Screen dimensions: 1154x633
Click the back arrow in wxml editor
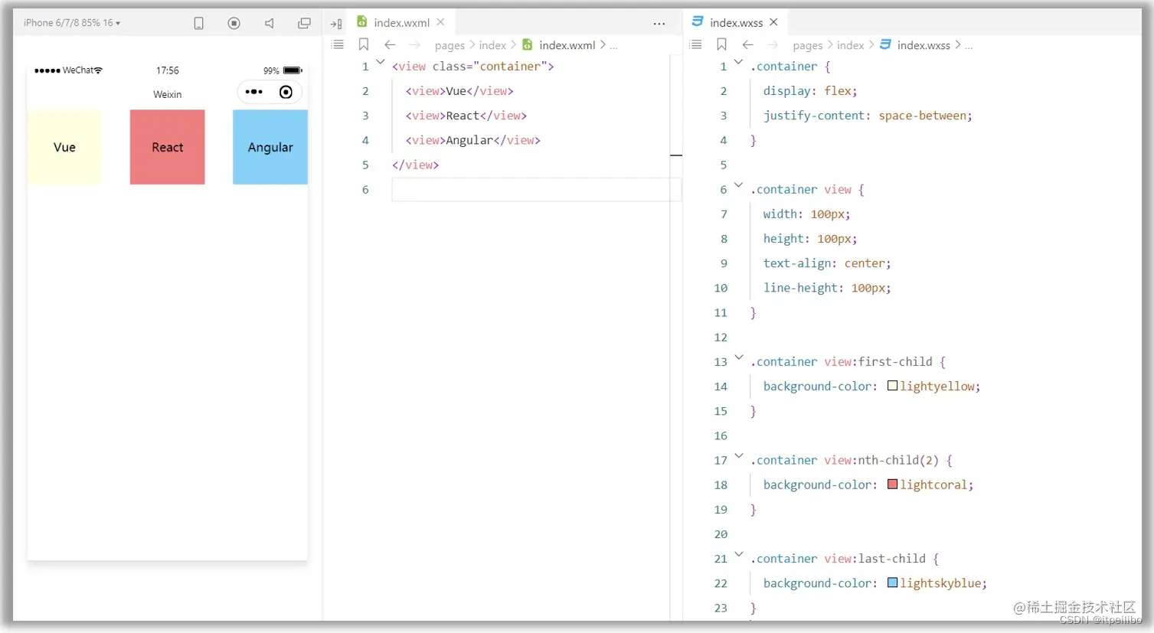point(390,45)
